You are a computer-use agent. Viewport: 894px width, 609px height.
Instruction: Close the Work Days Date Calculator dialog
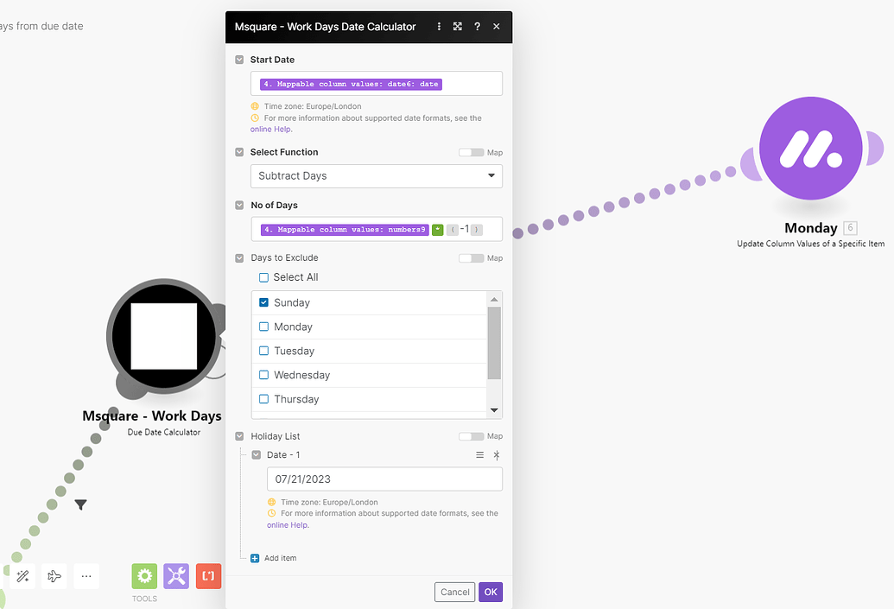point(497,26)
